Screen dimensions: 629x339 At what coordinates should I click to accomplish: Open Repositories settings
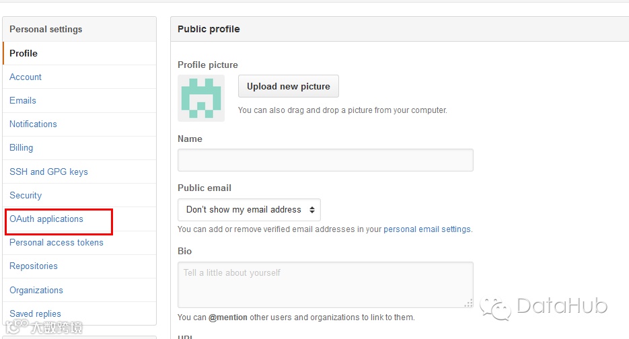[x=34, y=266]
